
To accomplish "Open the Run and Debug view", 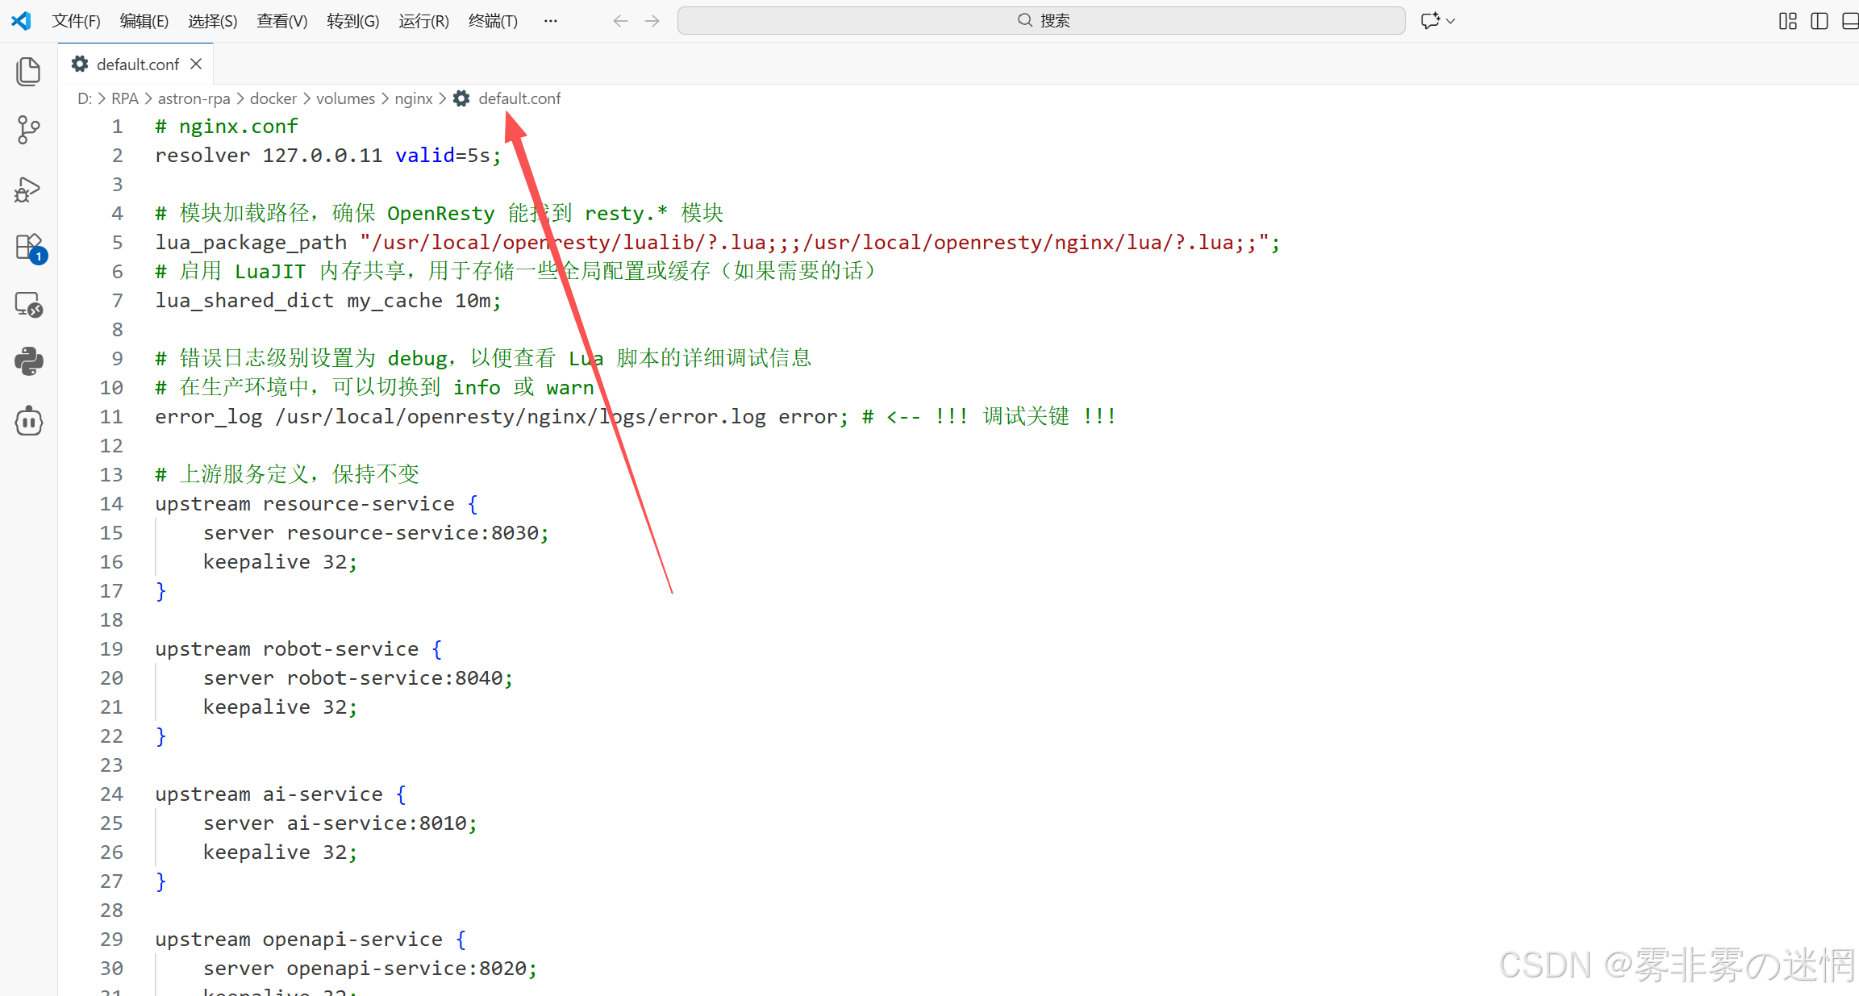I will 28,190.
